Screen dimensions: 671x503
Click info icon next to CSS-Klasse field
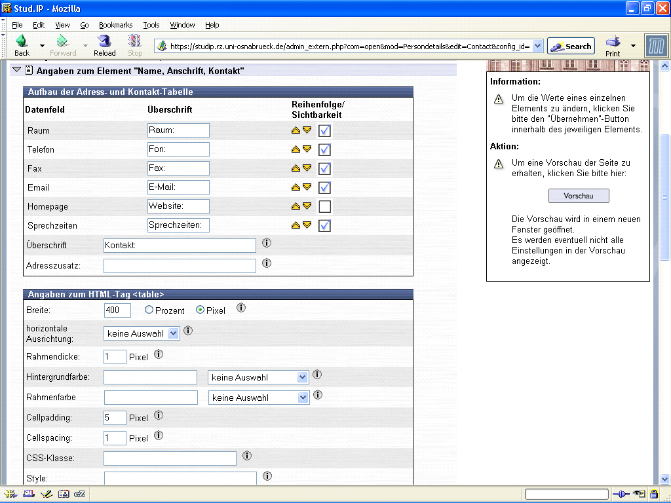tap(247, 456)
